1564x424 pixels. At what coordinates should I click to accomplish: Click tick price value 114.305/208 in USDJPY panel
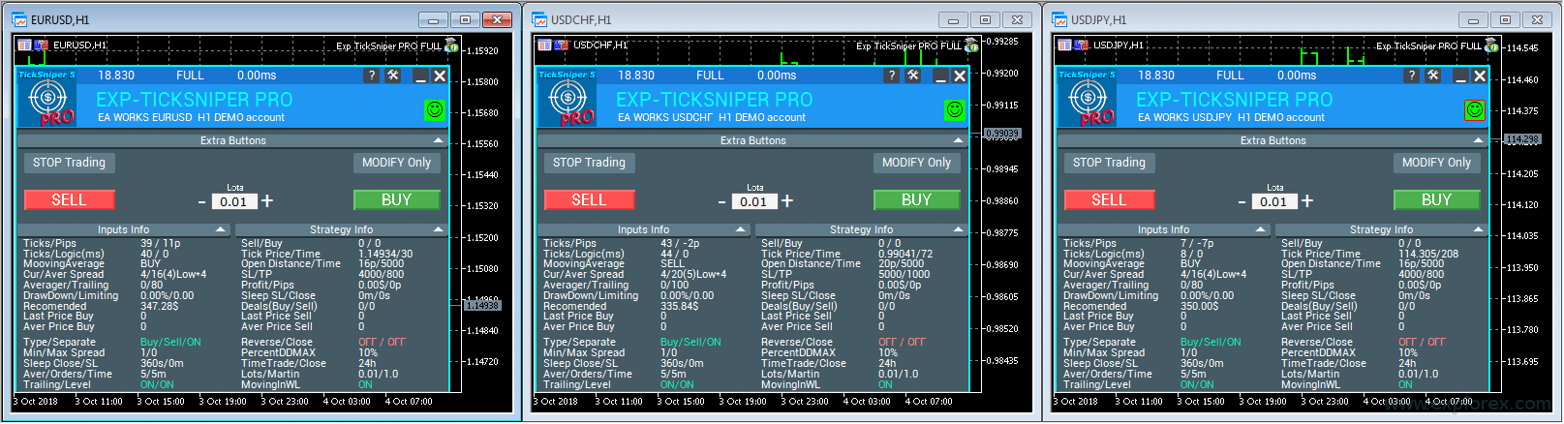point(1428,254)
